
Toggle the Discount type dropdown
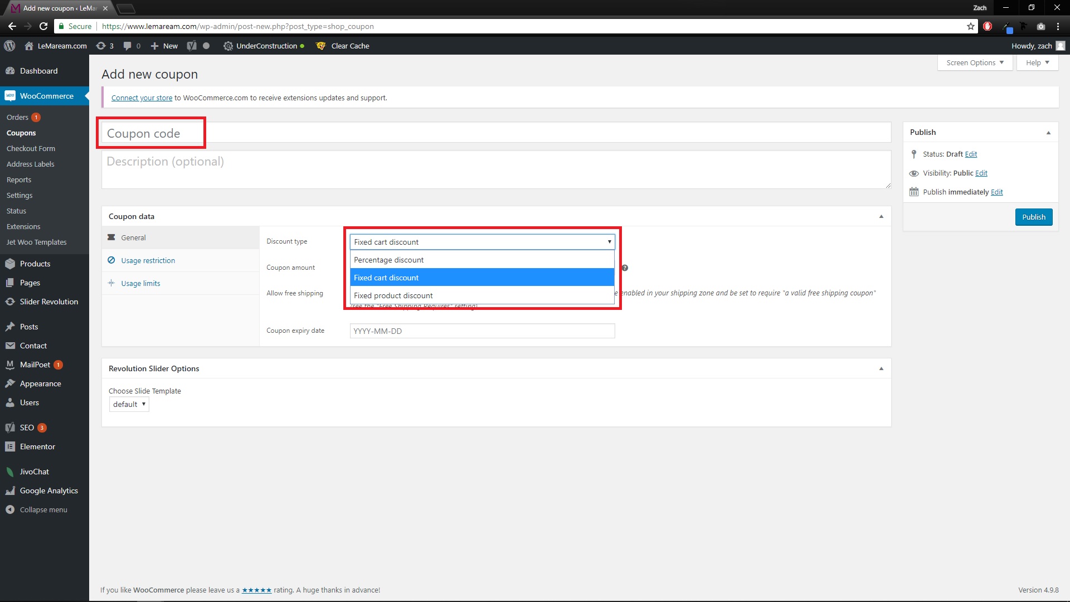point(482,242)
